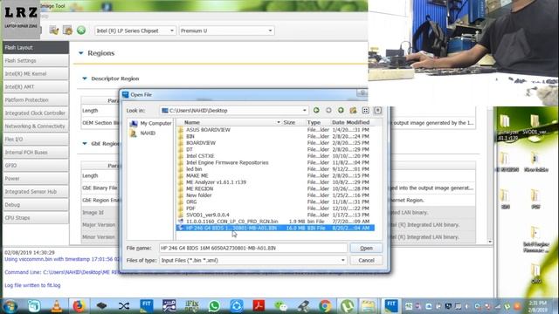Open WeChat from taskbar

pos(281,306)
